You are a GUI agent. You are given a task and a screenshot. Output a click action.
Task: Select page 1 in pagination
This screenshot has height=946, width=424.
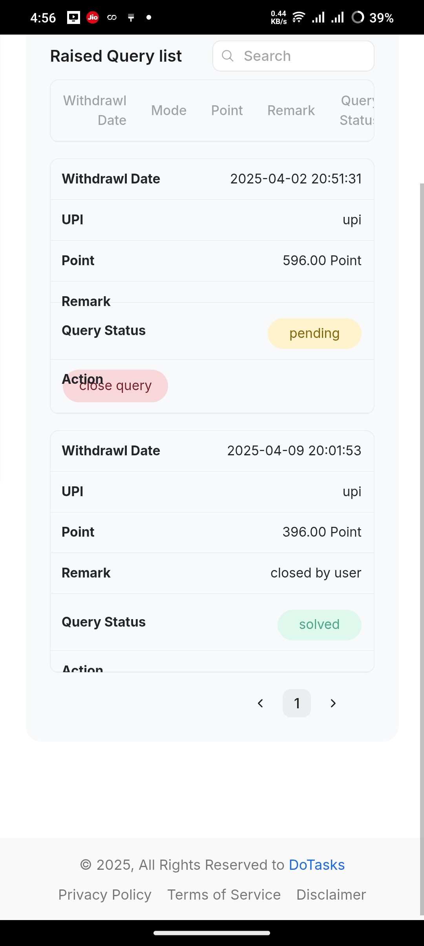click(x=297, y=703)
